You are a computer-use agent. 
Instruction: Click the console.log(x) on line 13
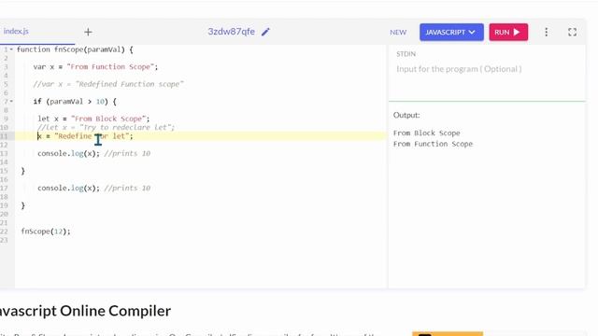click(68, 153)
